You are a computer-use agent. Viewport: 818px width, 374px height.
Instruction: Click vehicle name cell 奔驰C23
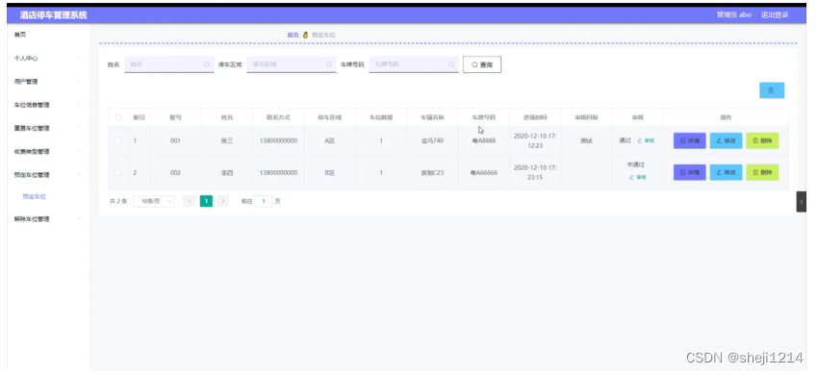click(x=432, y=172)
